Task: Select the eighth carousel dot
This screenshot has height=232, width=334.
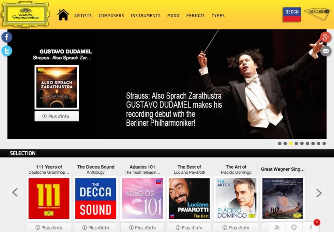Action: [318, 144]
